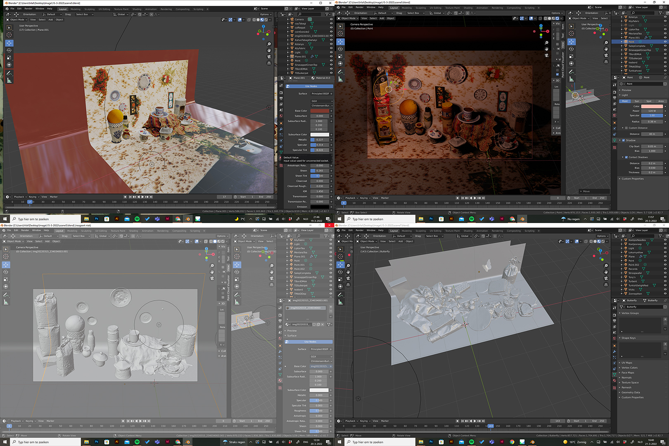Pick Rotate tool in bottom-left Blender window

pyautogui.click(x=6, y=272)
